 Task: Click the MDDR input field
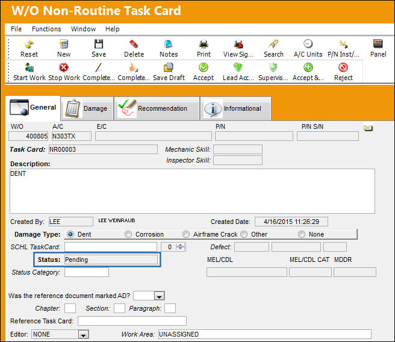point(355,272)
